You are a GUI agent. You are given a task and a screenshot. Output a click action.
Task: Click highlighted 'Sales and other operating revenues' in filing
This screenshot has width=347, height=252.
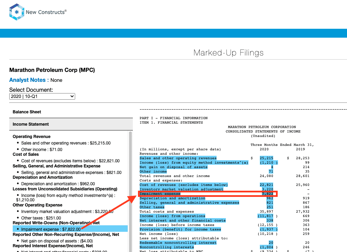pyautogui.click(x=178, y=158)
